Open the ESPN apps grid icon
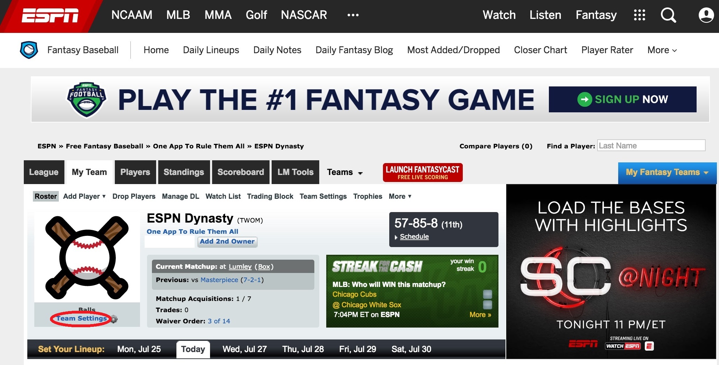The height and width of the screenshot is (365, 719). [x=640, y=15]
